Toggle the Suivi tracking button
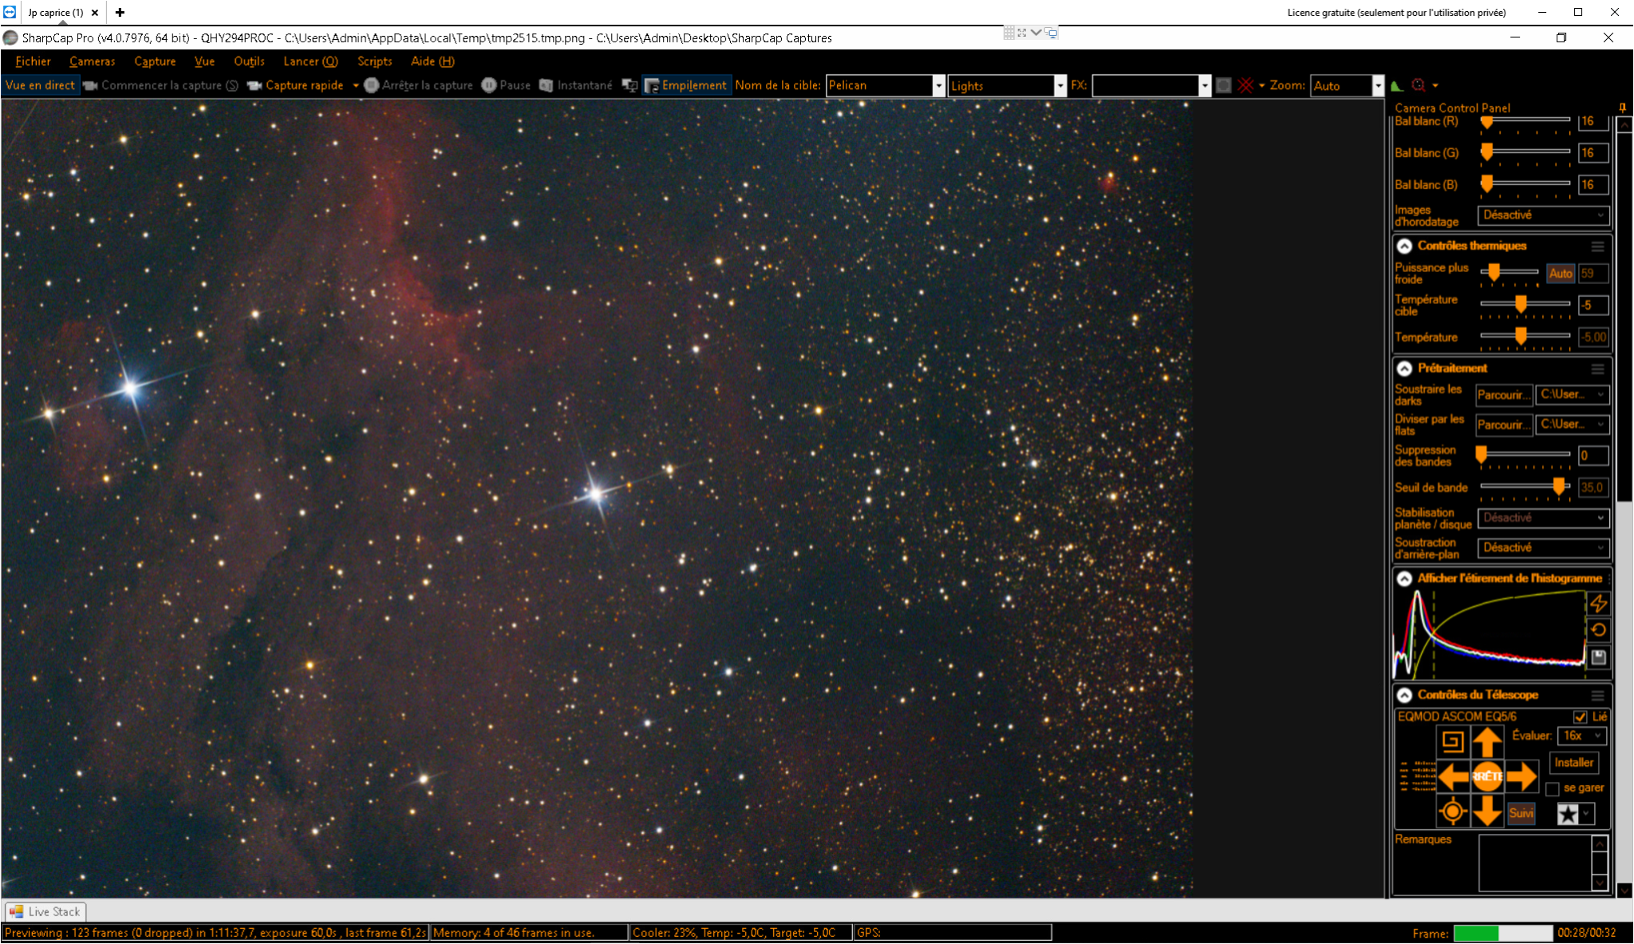The image size is (1634, 944). point(1522,813)
